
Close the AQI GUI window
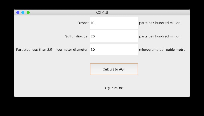tap(18, 13)
